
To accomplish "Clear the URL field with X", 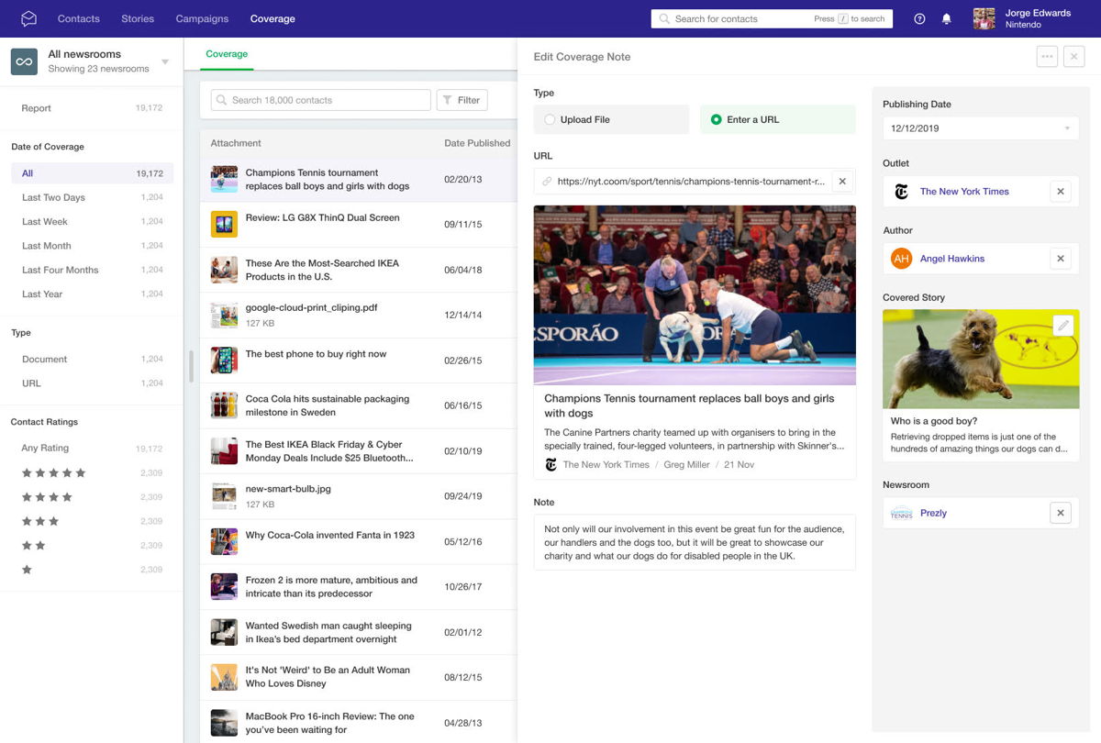I will pyautogui.click(x=842, y=182).
